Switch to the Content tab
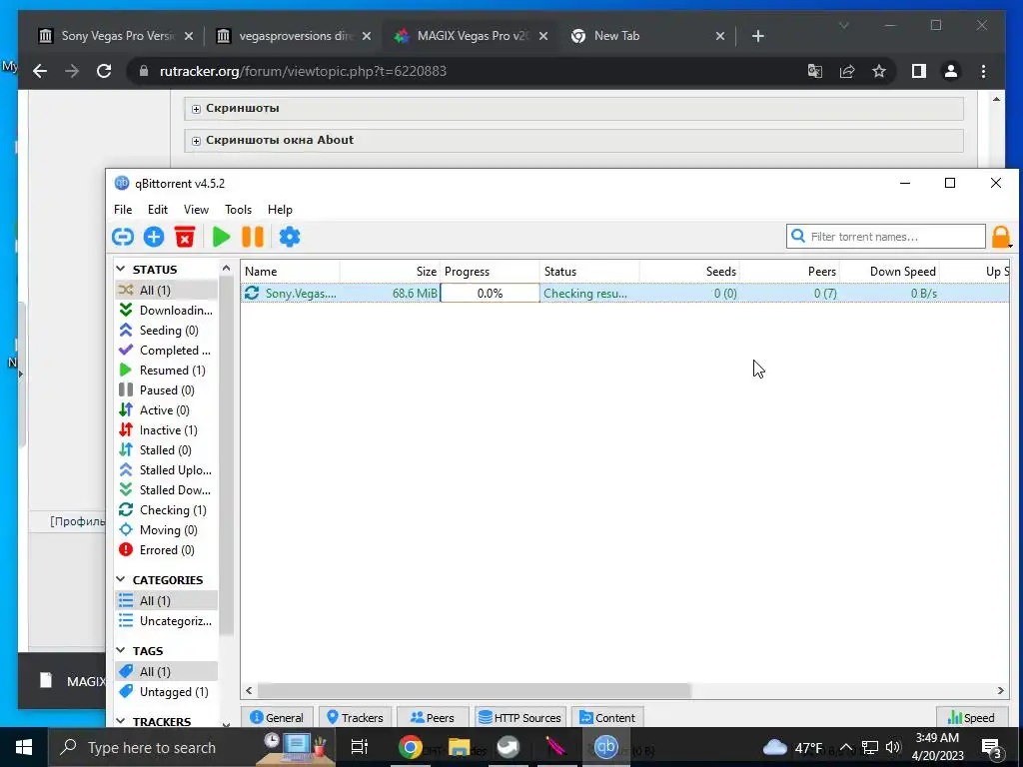Screen dimensions: 1023x767 click(607, 717)
